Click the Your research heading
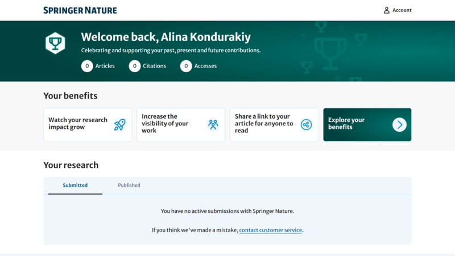The image size is (455, 256). coord(71,165)
